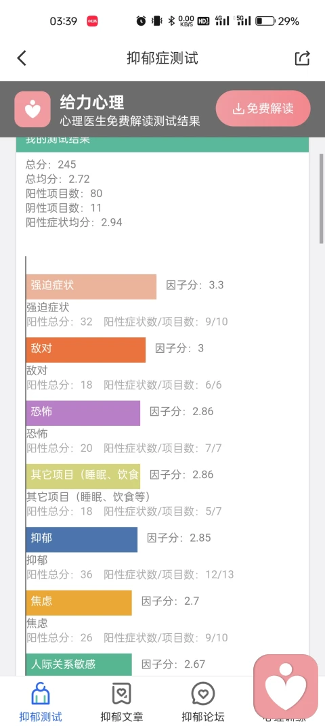The height and width of the screenshot is (726, 325).
Task: Click the vertical scrollbar thumb
Action: (322, 198)
